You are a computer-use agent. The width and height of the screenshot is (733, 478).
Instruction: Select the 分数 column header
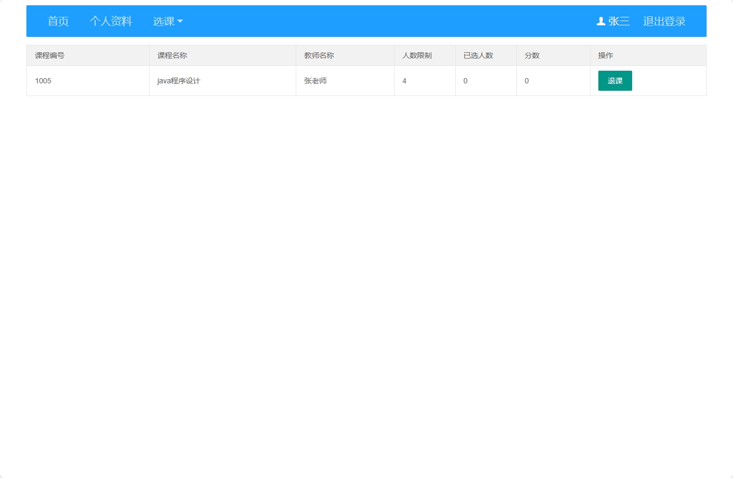pos(553,55)
